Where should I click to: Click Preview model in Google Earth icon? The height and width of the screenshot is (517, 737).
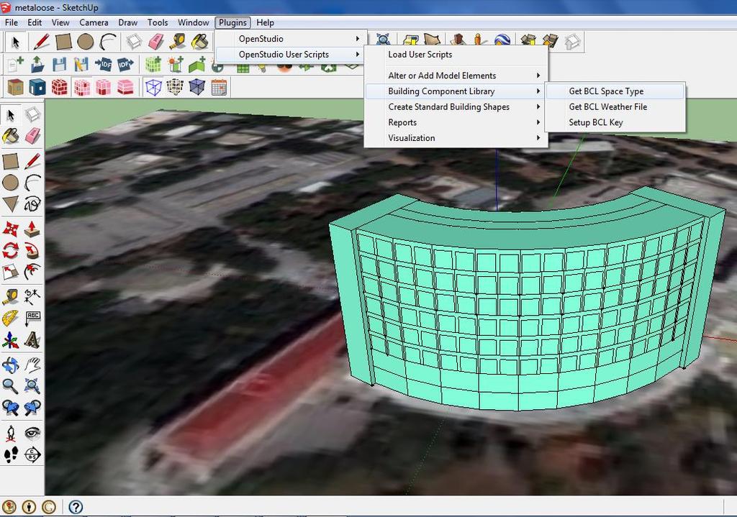pos(502,41)
